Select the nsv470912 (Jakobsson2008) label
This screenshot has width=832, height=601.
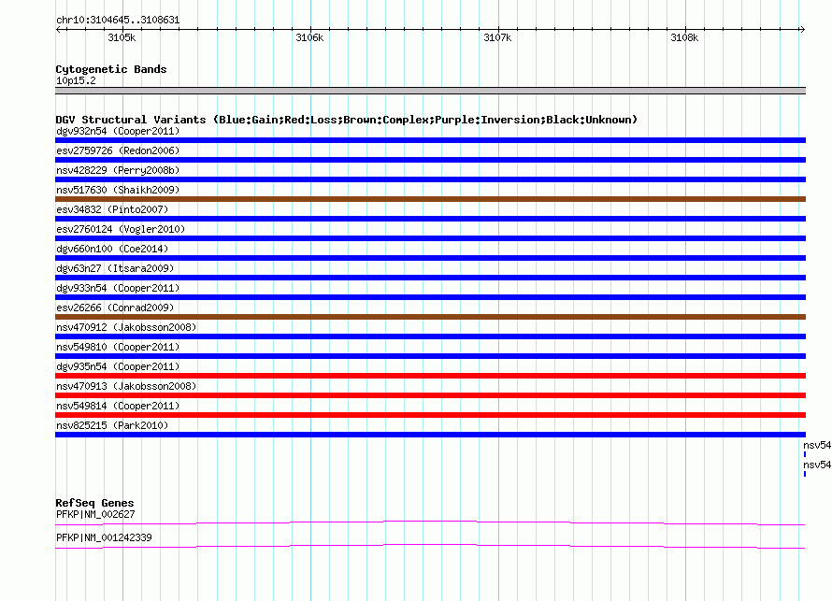[126, 327]
